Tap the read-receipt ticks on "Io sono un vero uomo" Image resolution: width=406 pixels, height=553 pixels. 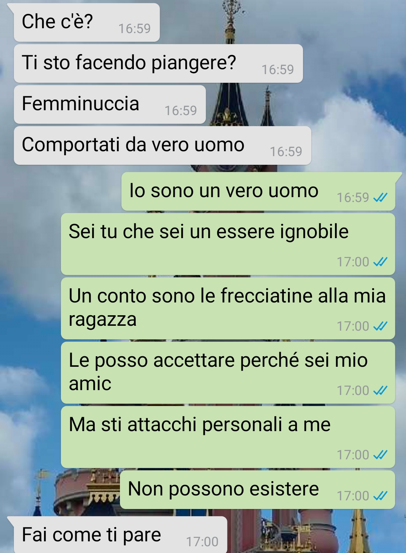tap(380, 197)
